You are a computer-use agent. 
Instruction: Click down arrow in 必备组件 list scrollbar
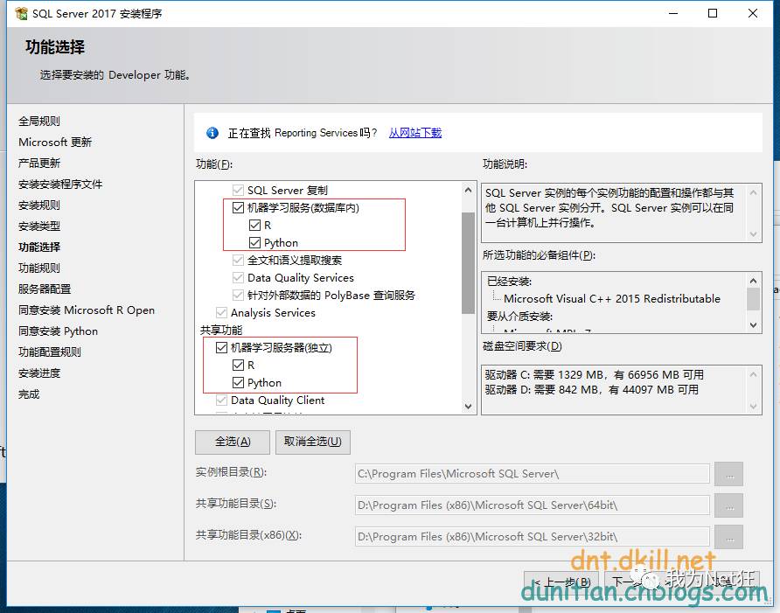tap(754, 325)
